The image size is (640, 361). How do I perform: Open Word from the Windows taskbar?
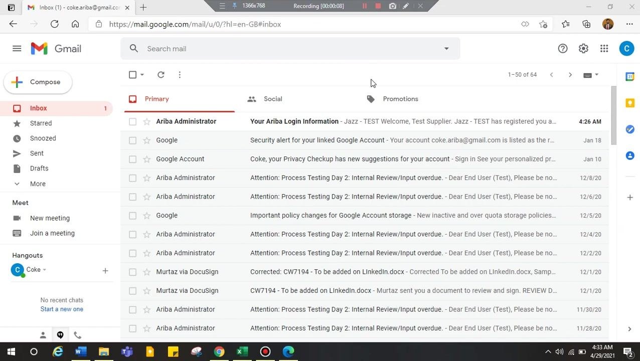[x=81, y=352]
